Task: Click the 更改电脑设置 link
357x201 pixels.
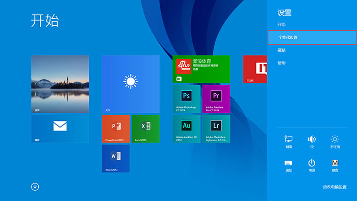Action: click(335, 187)
